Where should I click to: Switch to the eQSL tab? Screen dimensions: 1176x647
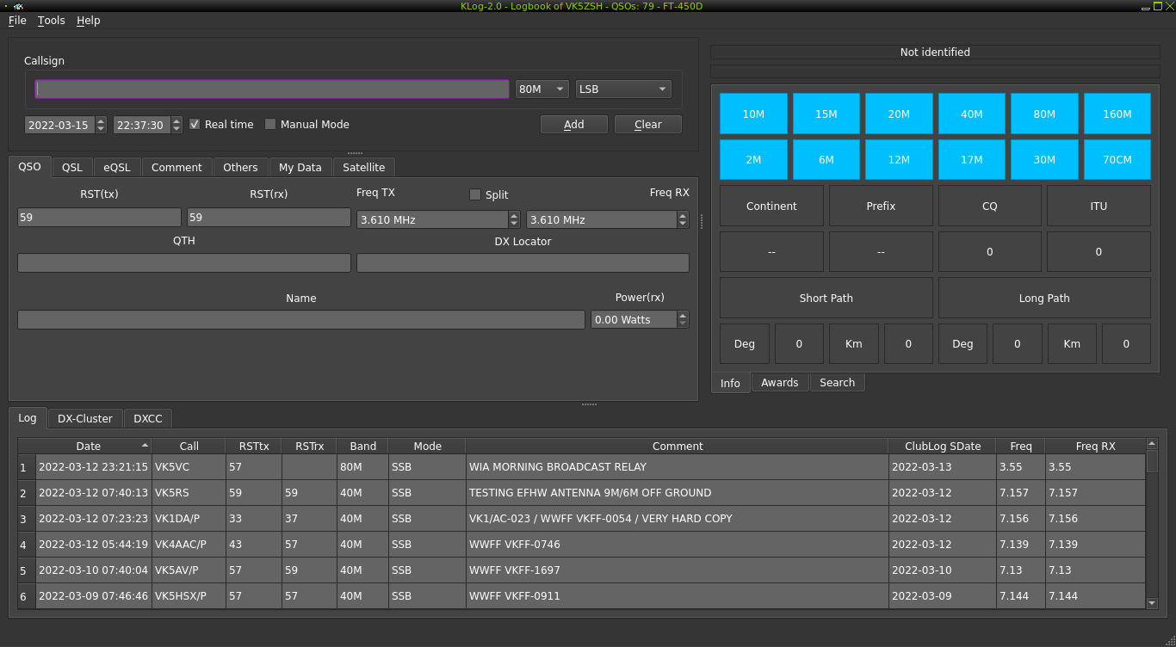point(117,168)
